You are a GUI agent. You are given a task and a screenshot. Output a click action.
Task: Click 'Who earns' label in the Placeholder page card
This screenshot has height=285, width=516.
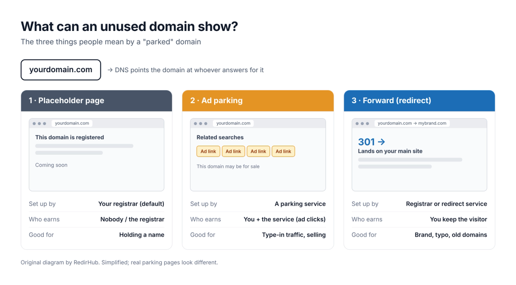[x=44, y=219]
